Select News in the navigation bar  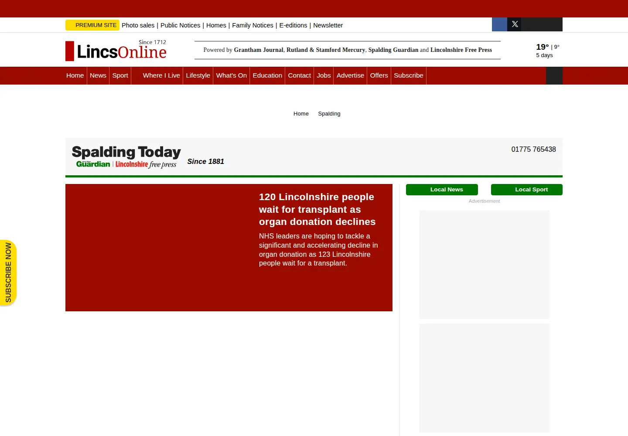click(98, 75)
